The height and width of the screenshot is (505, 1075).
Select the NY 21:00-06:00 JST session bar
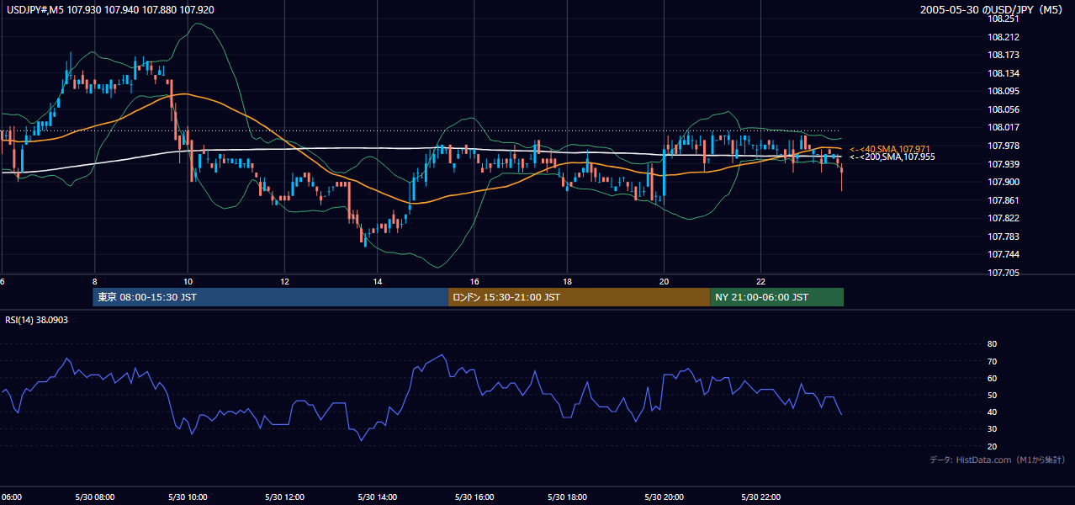point(776,297)
